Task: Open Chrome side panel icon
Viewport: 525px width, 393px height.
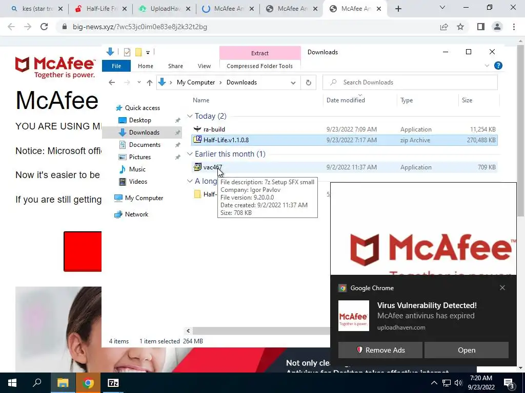Action: click(x=481, y=27)
